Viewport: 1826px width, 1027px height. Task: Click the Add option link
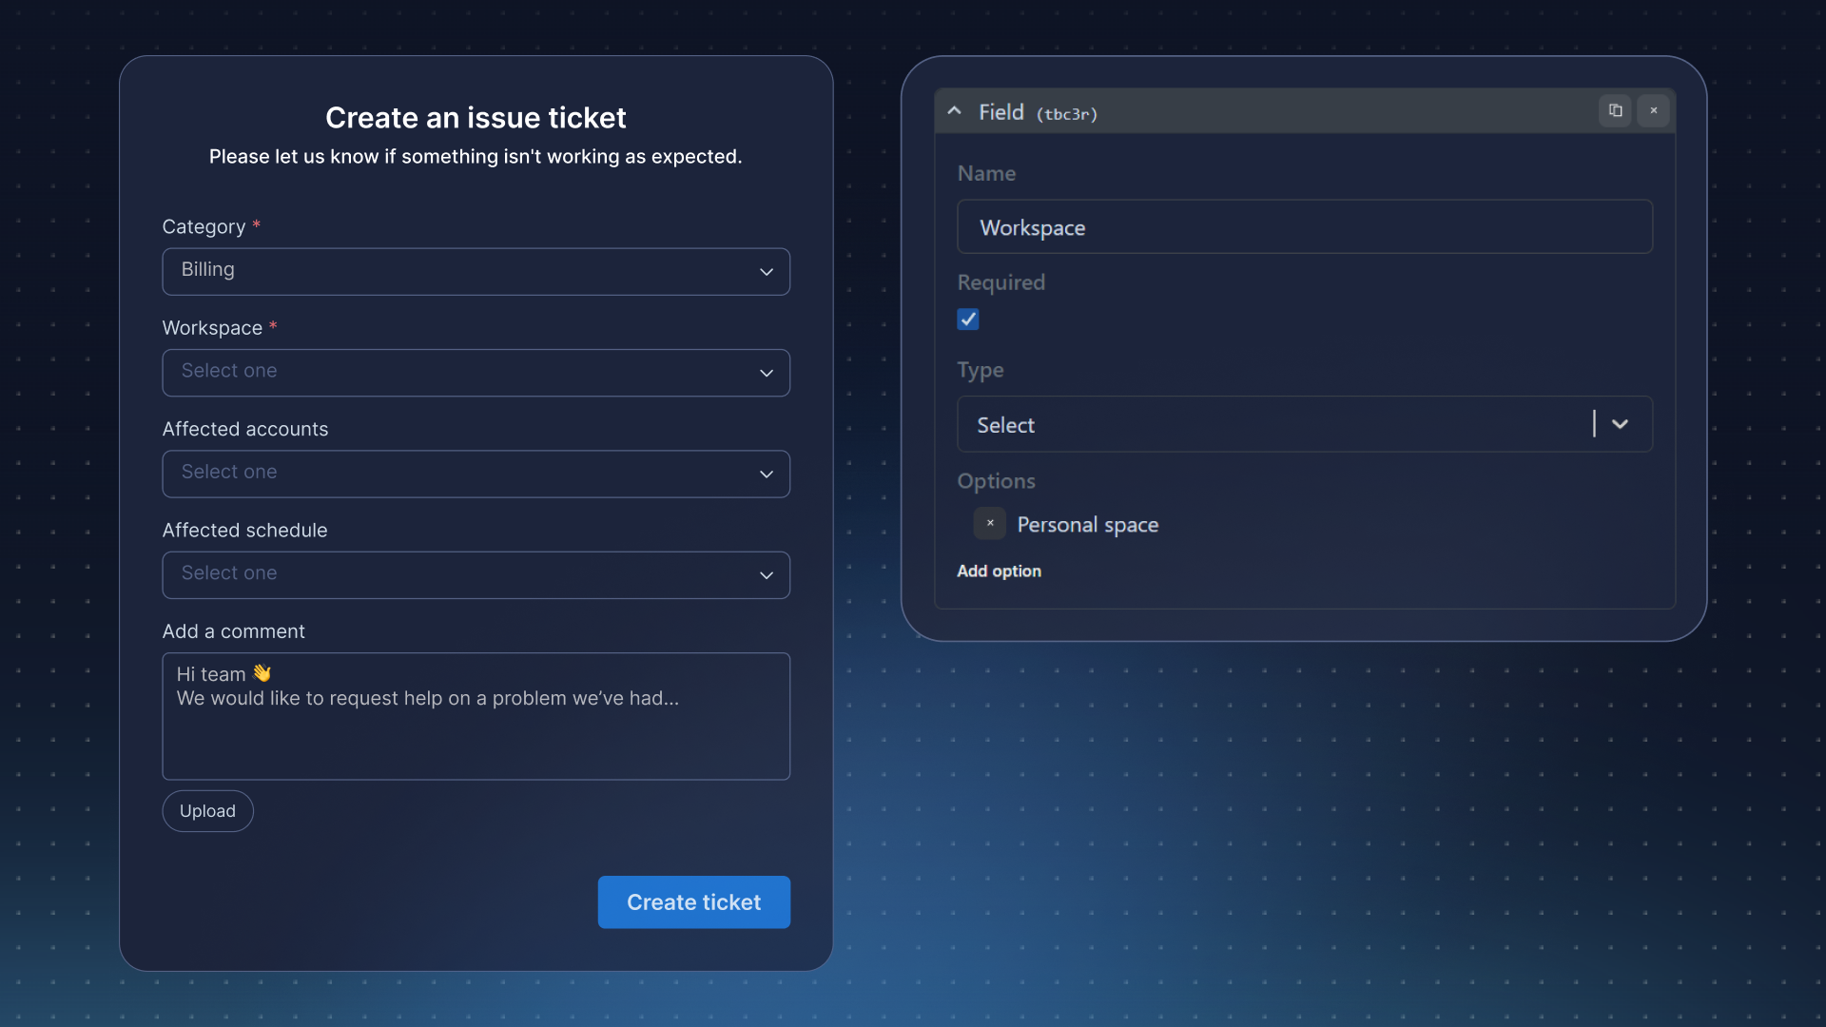click(999, 571)
